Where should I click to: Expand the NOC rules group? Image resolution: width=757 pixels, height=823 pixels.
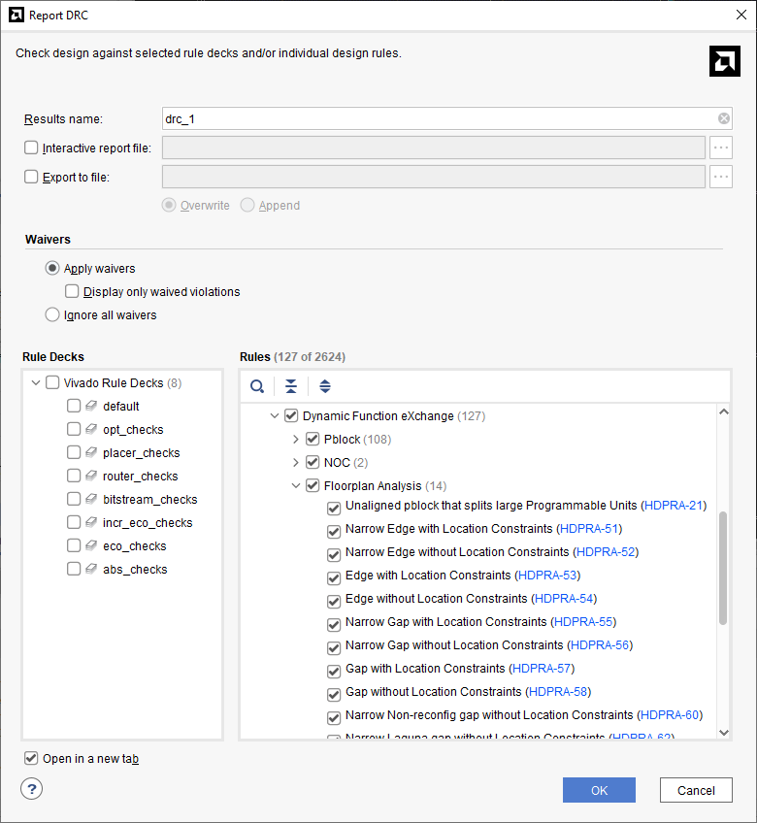coord(296,463)
